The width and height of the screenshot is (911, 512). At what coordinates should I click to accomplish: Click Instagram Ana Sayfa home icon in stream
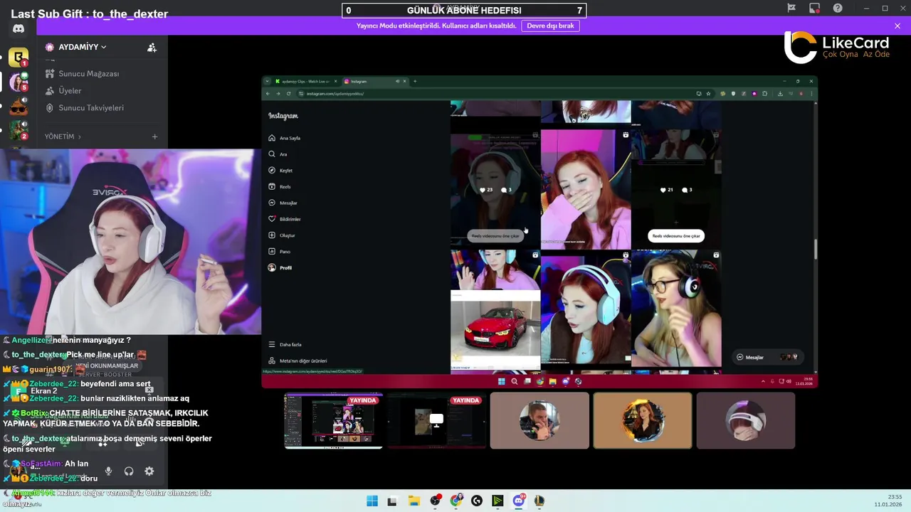coord(272,138)
